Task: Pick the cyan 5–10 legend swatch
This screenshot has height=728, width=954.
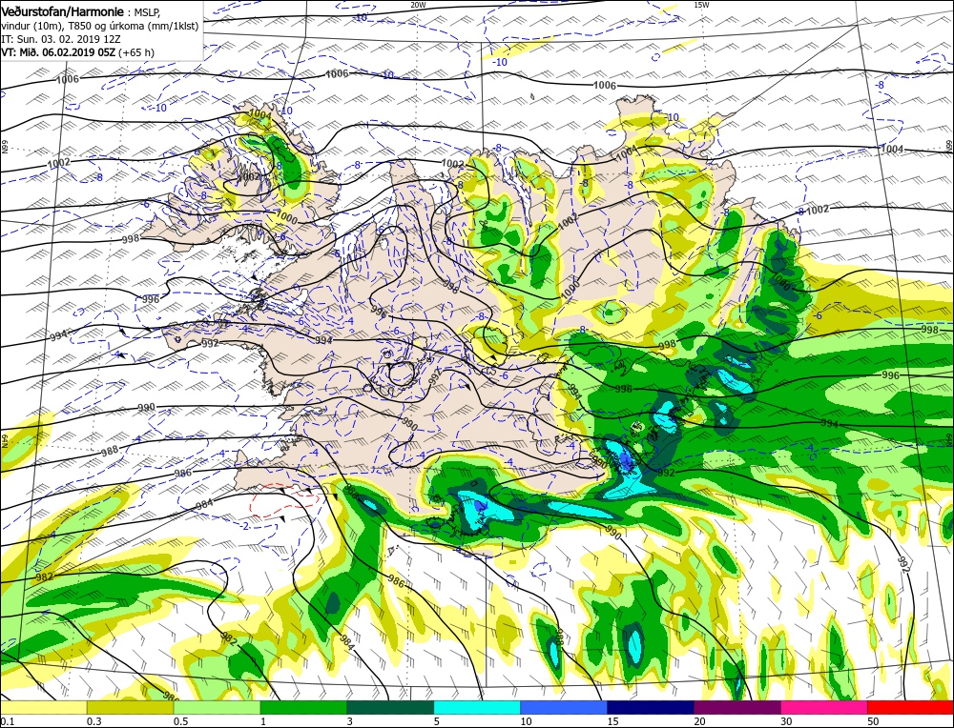Action: point(477,707)
